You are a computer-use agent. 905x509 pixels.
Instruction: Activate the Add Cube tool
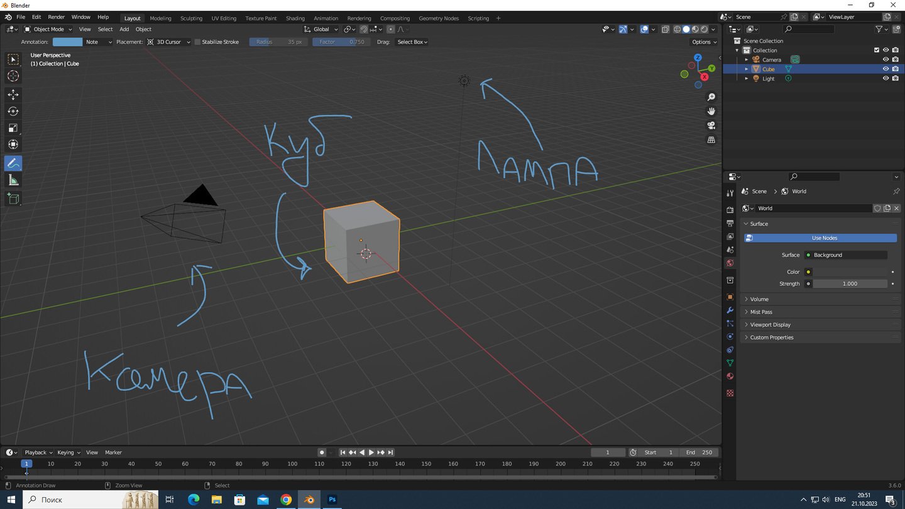click(x=13, y=199)
